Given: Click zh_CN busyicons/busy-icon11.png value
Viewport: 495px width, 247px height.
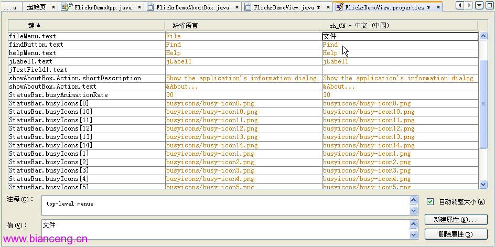Looking at the screenshot, I should coord(400,120).
